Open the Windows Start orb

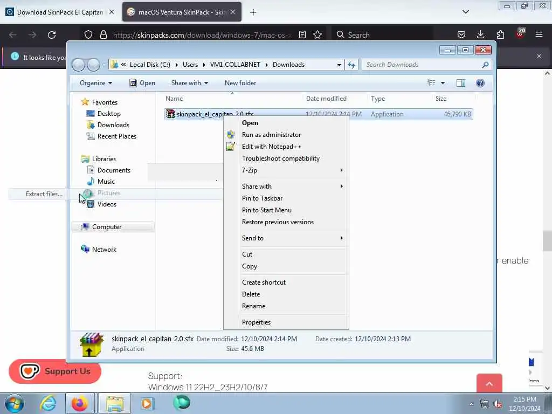pyautogui.click(x=15, y=403)
